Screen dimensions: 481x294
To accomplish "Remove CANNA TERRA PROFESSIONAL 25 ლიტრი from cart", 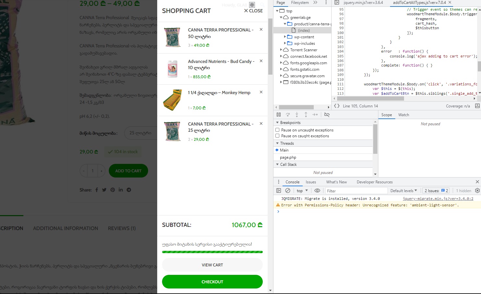I will [x=261, y=124].
